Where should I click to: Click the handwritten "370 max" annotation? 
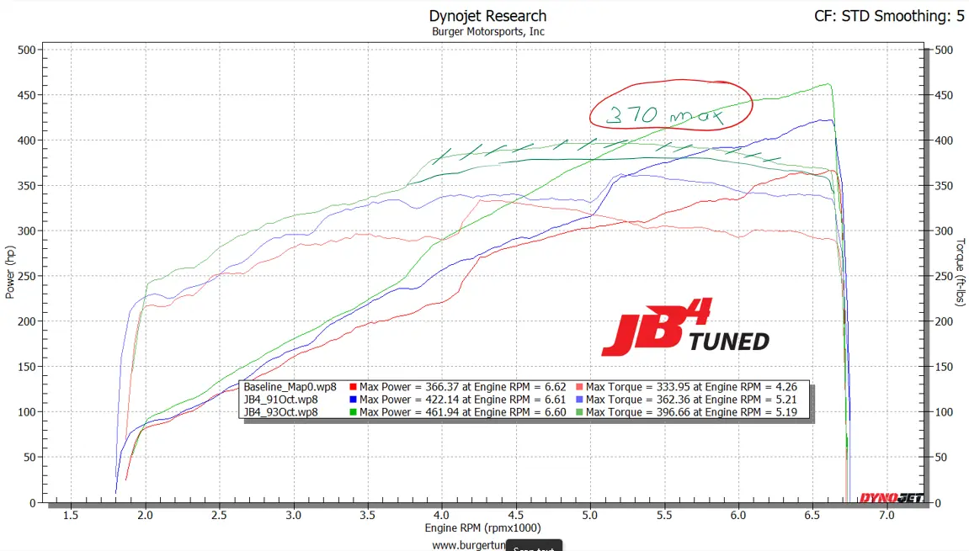[x=670, y=108]
